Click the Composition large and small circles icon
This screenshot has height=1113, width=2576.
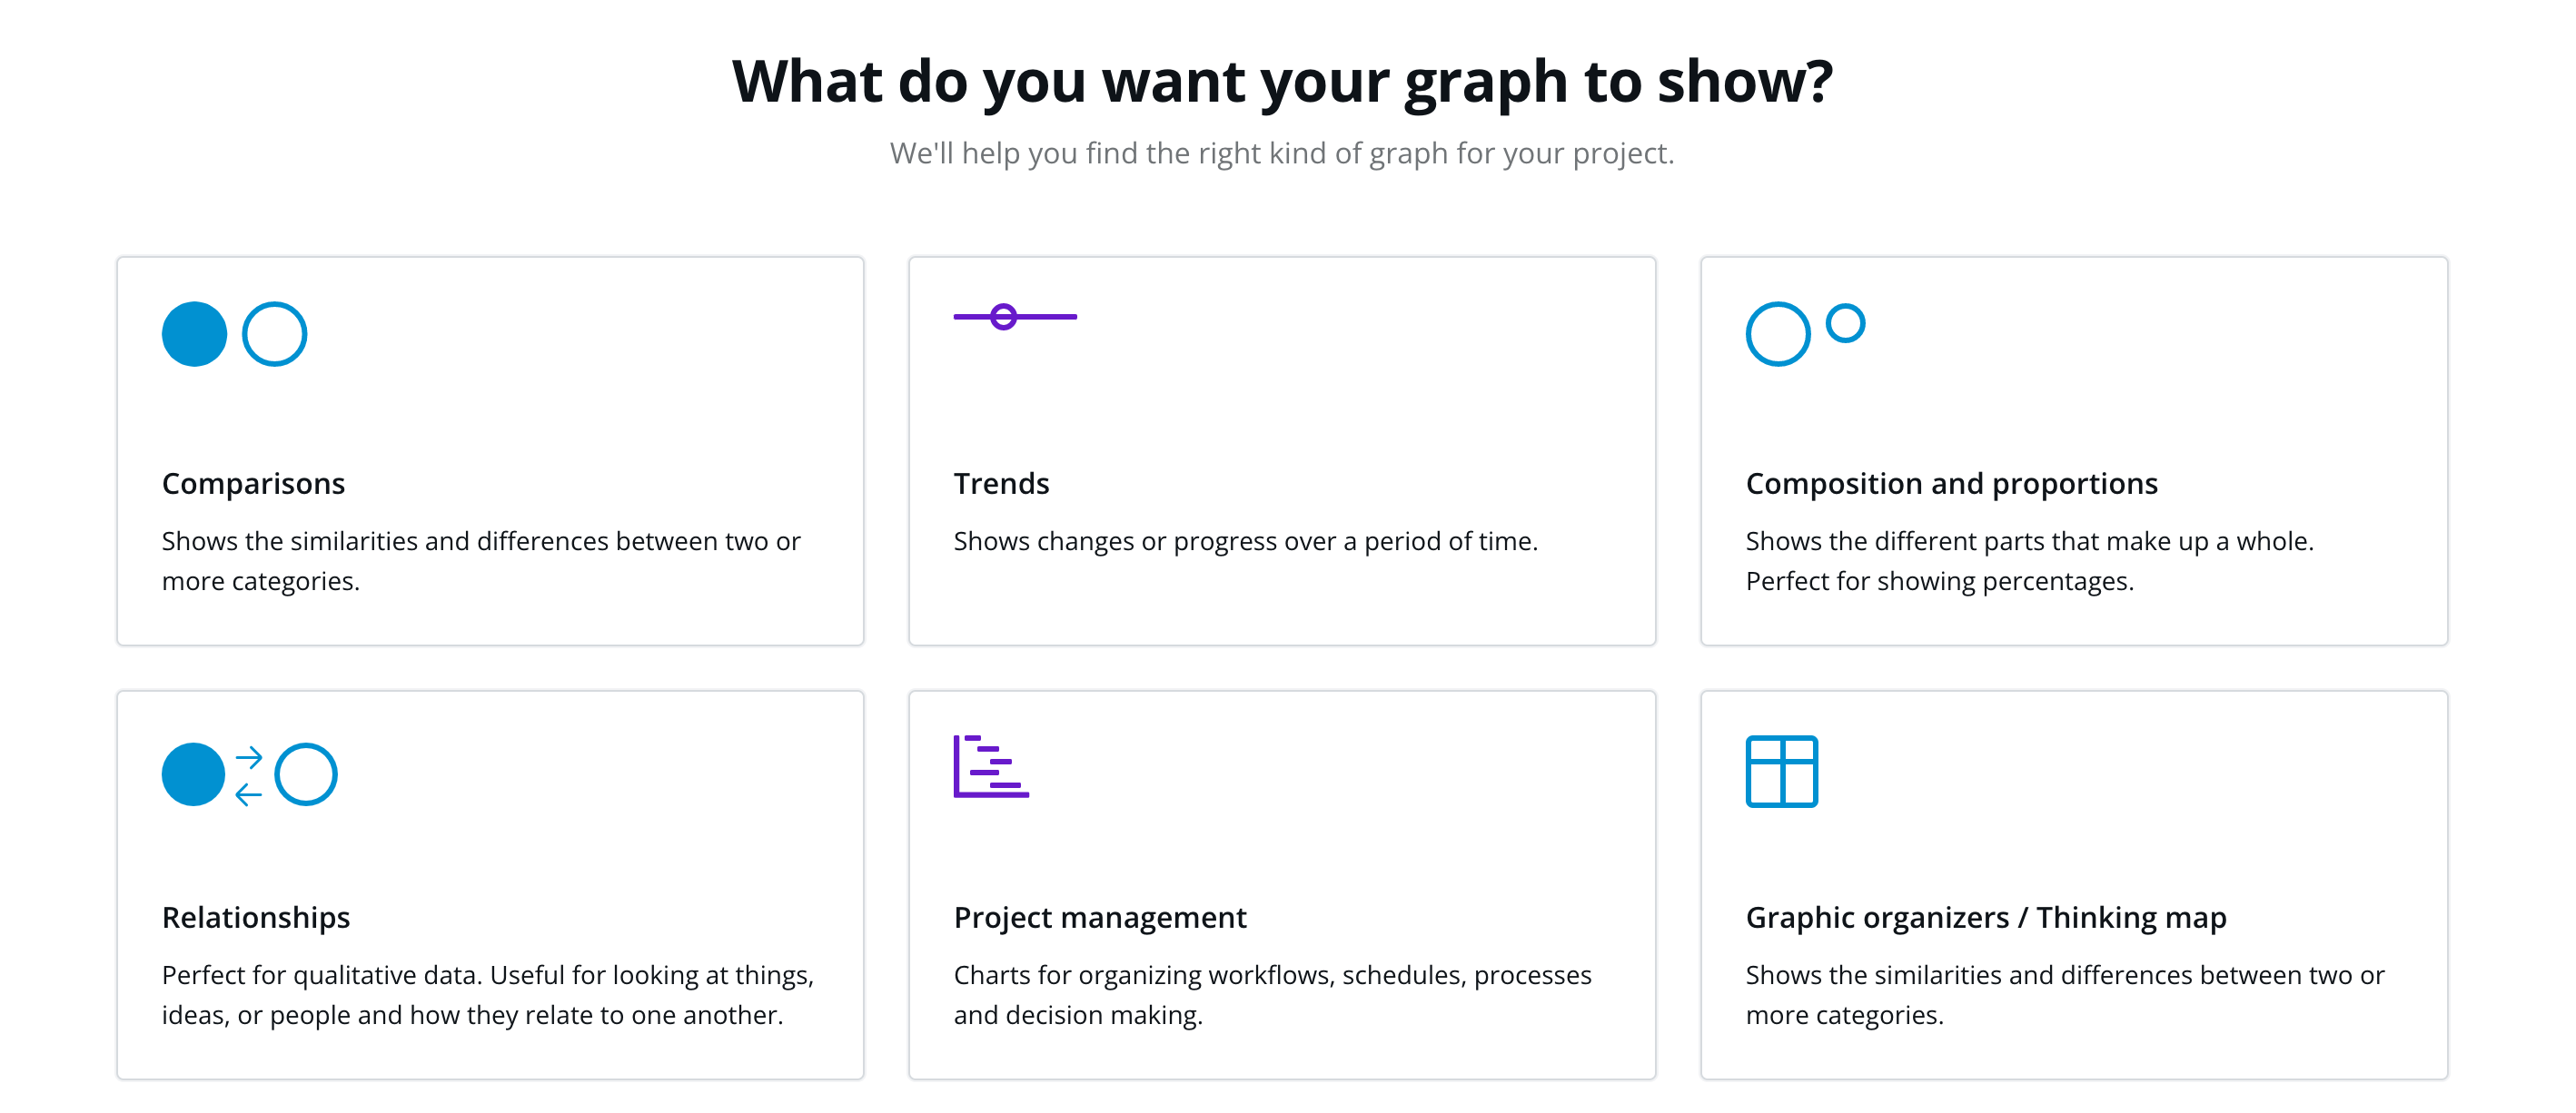point(1805,334)
